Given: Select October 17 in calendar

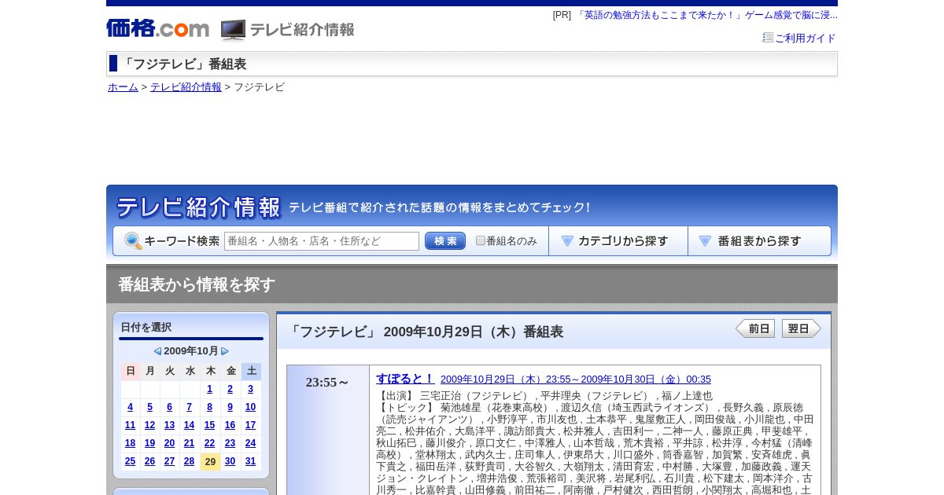Looking at the screenshot, I should tap(251, 425).
